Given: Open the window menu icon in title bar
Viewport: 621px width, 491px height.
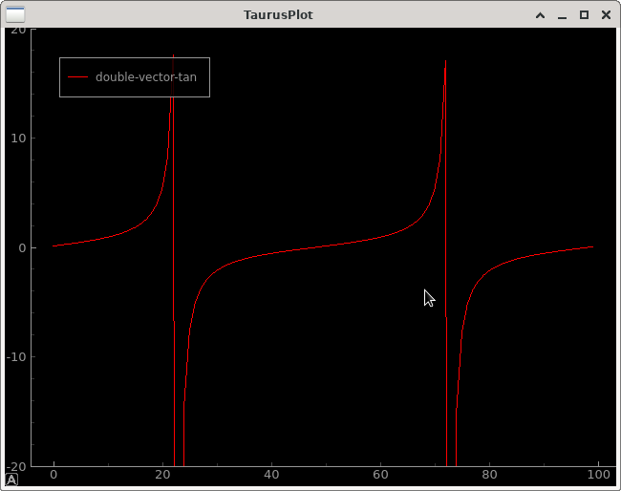Looking at the screenshot, I should 15,14.
